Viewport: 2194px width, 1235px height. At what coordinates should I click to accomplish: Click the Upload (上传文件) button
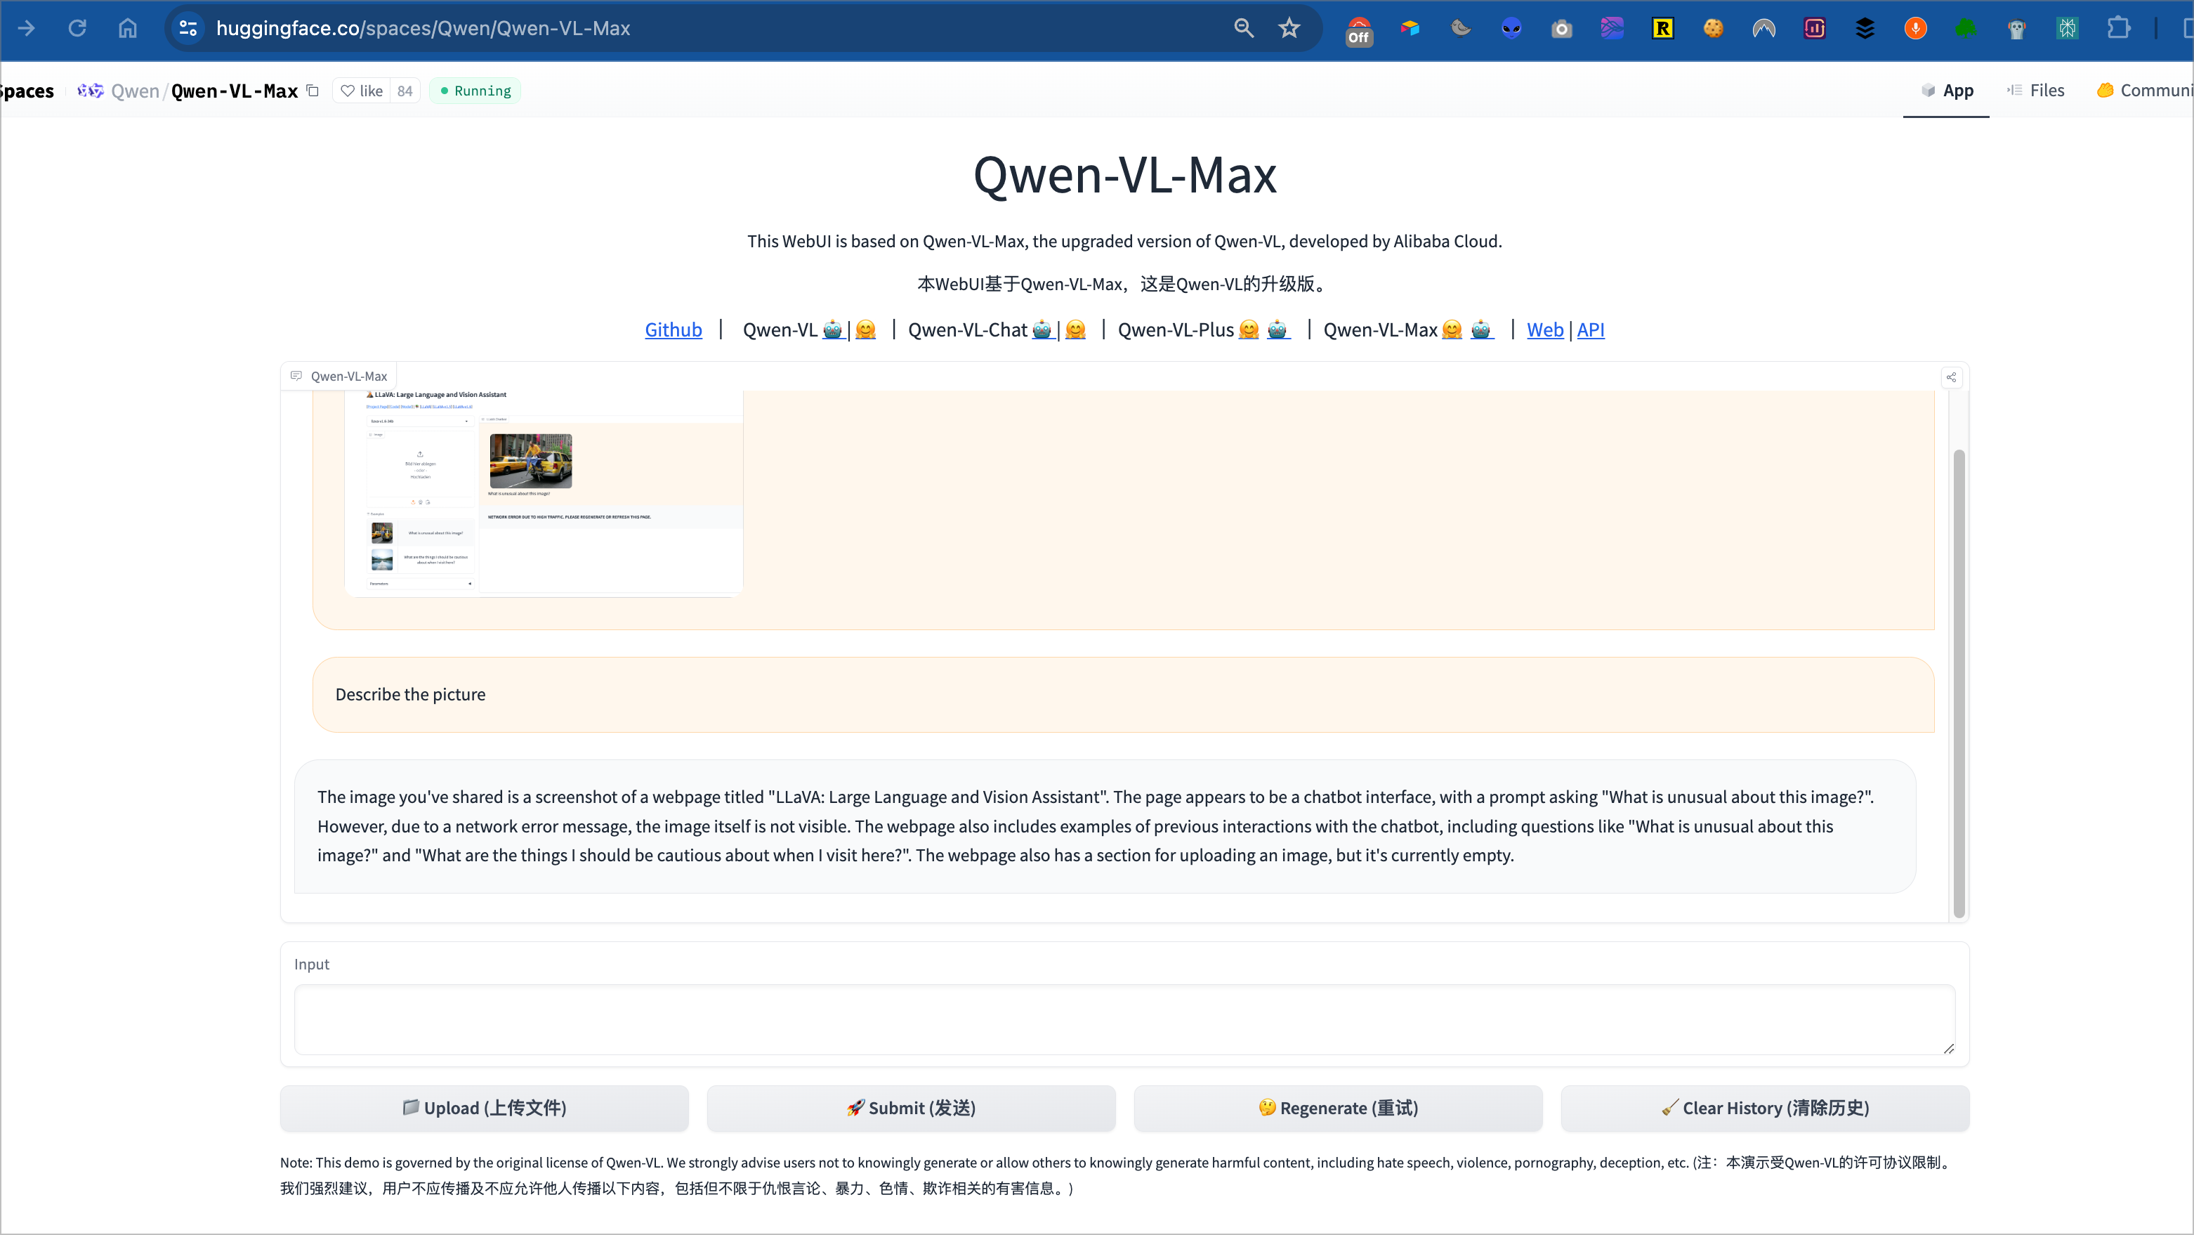point(484,1108)
